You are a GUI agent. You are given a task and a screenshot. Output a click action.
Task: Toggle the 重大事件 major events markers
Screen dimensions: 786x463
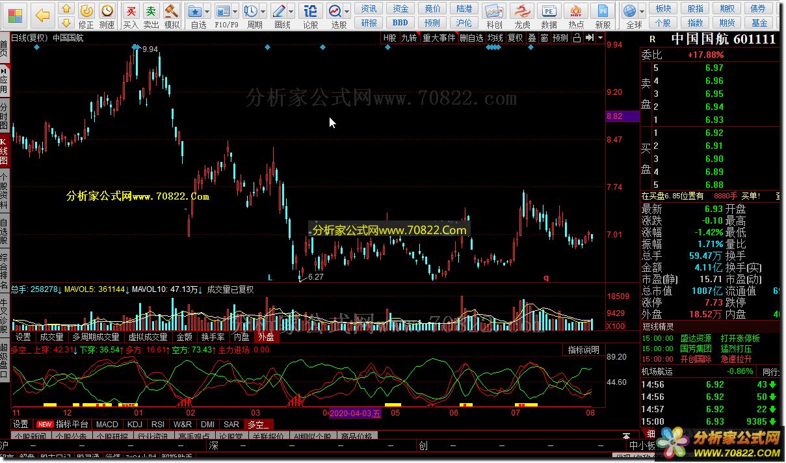click(x=439, y=38)
